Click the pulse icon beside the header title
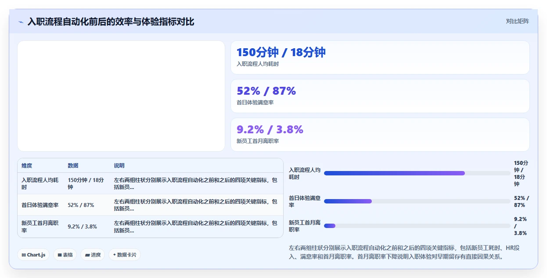 click(21, 22)
